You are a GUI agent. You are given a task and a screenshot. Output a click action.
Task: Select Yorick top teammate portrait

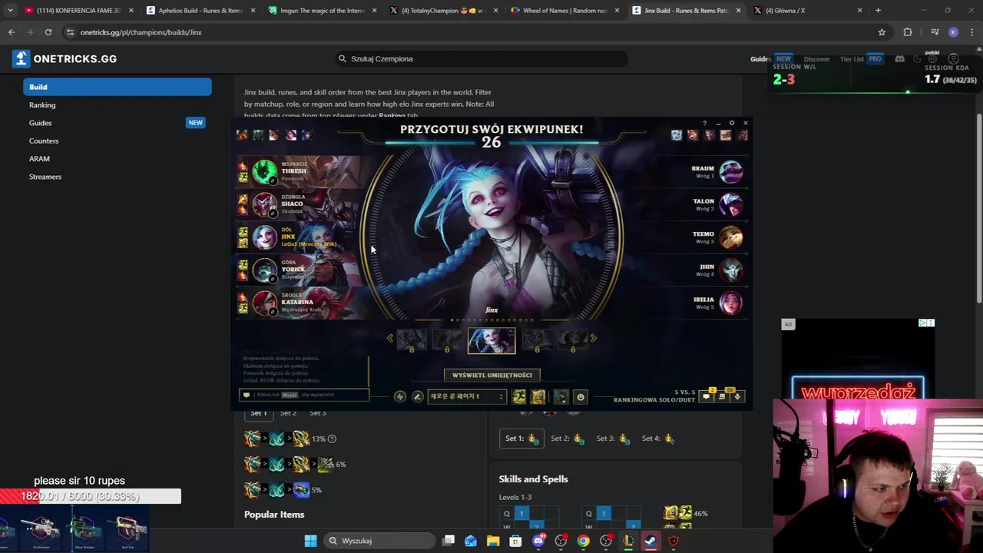pos(264,270)
